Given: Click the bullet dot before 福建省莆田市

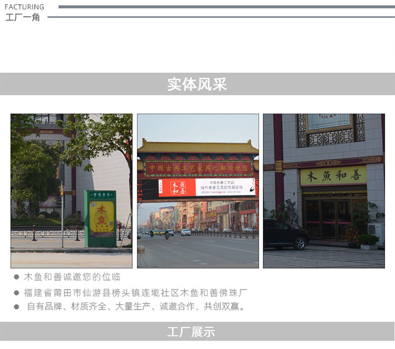Looking at the screenshot, I should click(17, 293).
